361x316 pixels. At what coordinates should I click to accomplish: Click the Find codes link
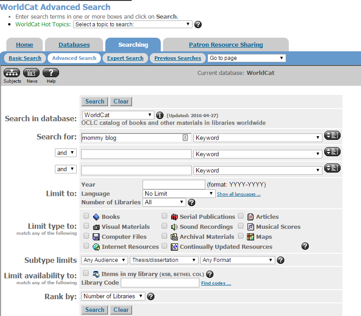[216, 283]
